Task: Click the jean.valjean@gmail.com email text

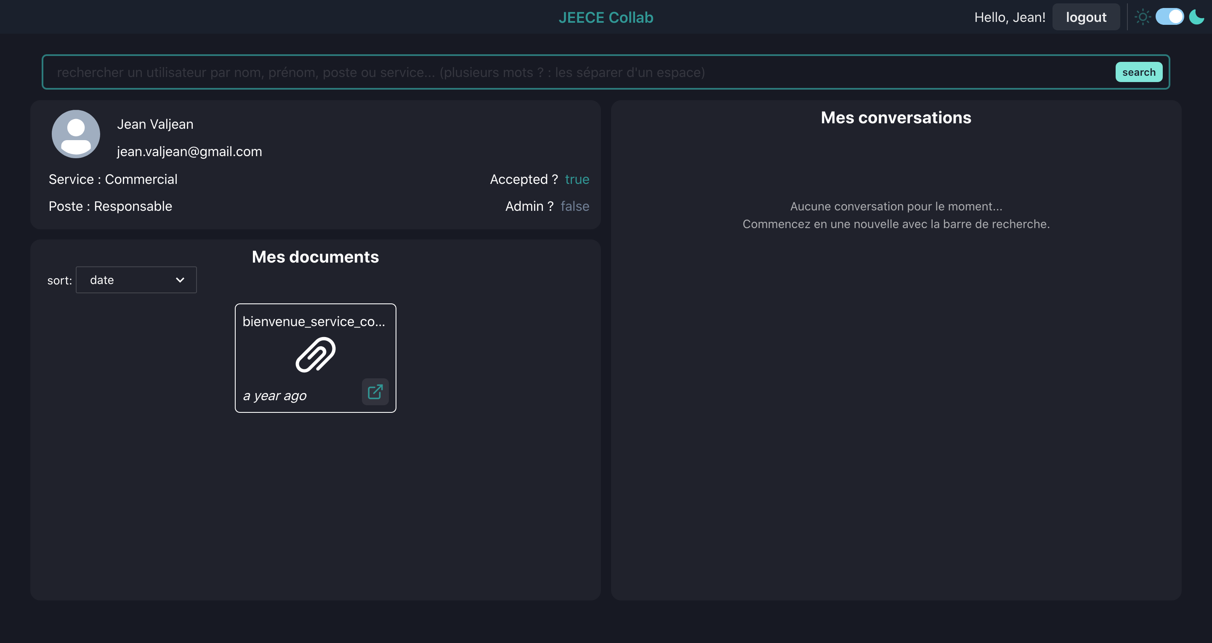Action: coord(189,151)
